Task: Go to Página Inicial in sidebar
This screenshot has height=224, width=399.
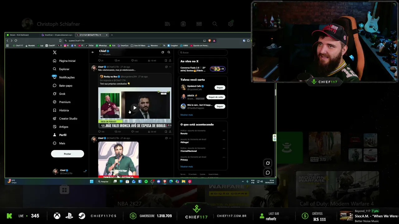Action: click(64, 61)
